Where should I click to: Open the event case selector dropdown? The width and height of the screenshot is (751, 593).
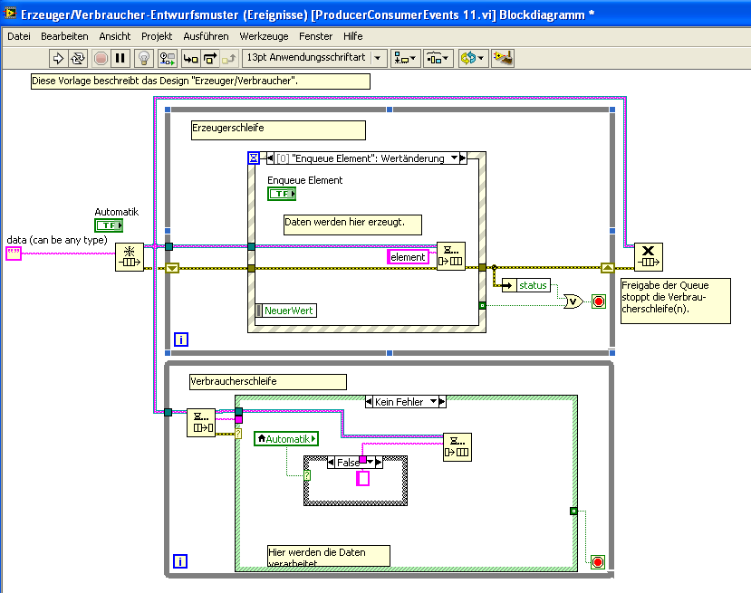[454, 158]
